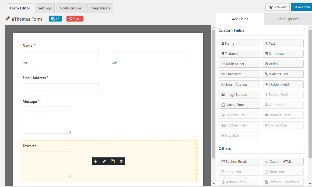This screenshot has width=312, height=187.
Task: Open the Notifications tab
Action: point(71,8)
